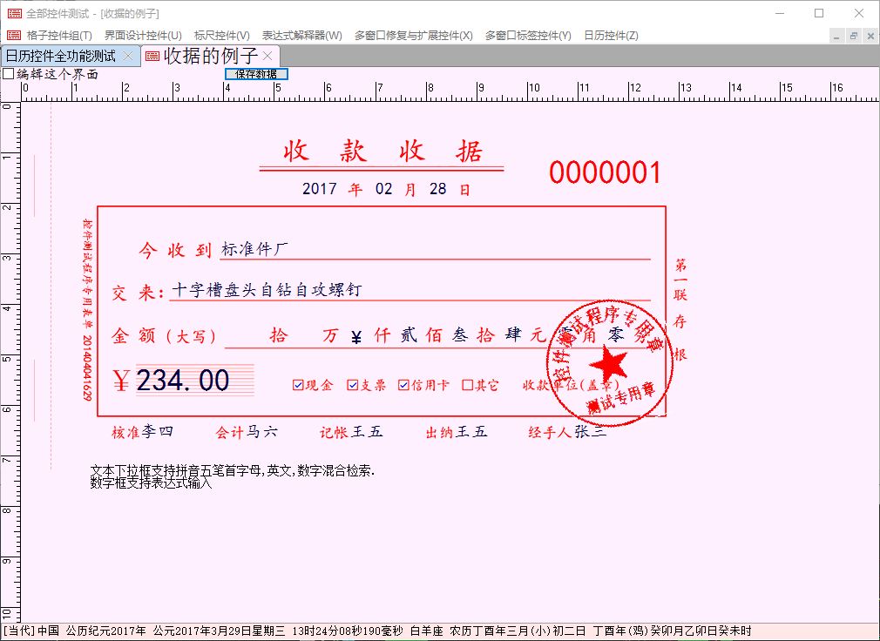This screenshot has height=641, width=880.
Task: Click the 收款收据 title
Action: pyautogui.click(x=382, y=152)
